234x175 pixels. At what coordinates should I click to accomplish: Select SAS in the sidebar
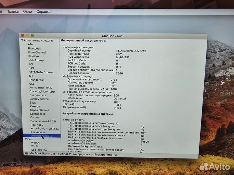click(x=31, y=68)
